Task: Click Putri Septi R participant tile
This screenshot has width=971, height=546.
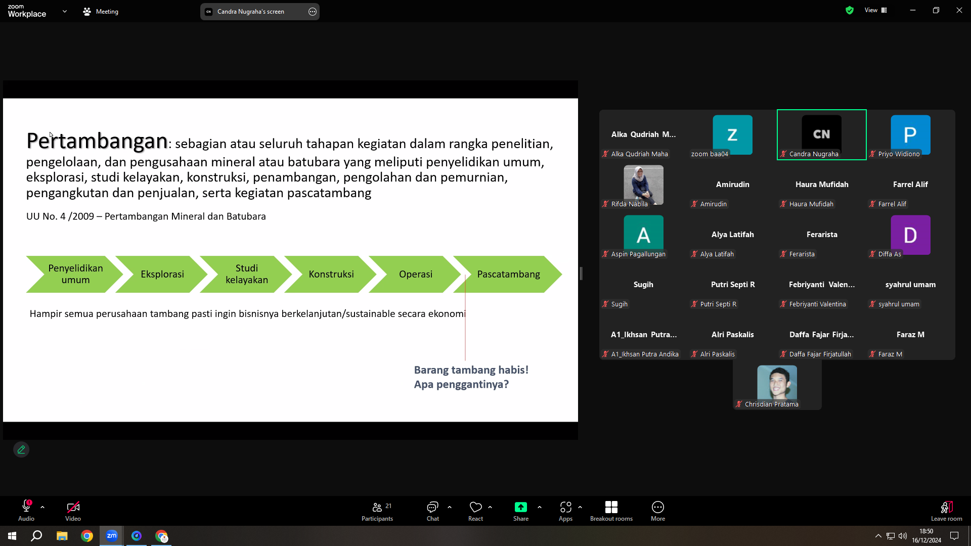Action: 732,285
